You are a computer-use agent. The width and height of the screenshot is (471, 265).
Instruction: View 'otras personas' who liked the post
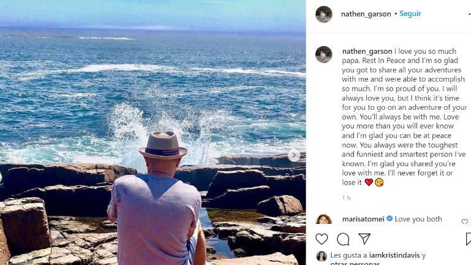click(x=354, y=263)
